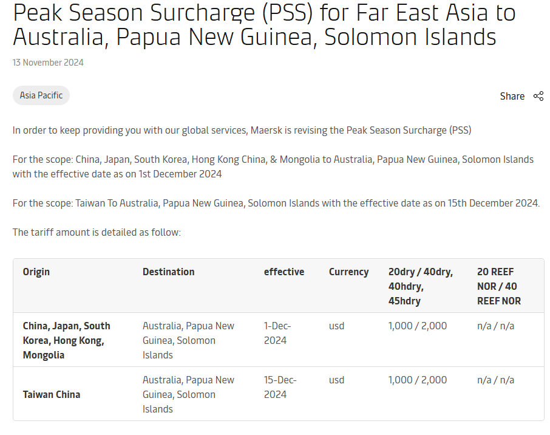This screenshot has width=550, height=435.
Task: Click the paragraph about Taiwan scope
Action: tap(276, 204)
